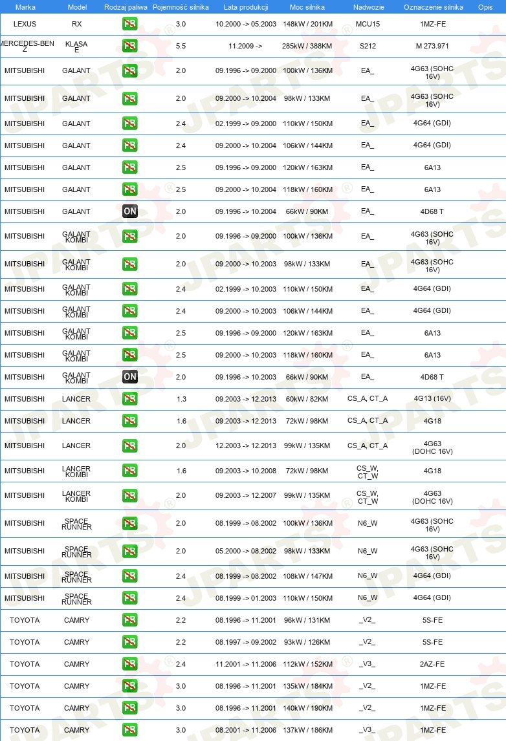The width and height of the screenshot is (506, 741).
Task: Click the 1.3 engine capacity cell
Action: point(182,399)
